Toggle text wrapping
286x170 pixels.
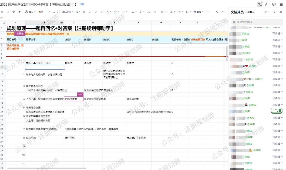(x=149, y=12)
